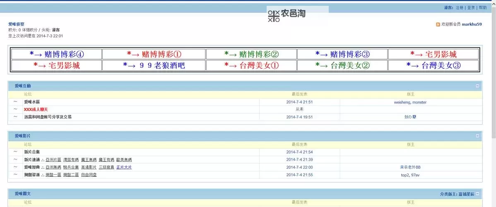Open the 爱唯影片 category header link
This screenshot has height=207, width=496.
23,136
